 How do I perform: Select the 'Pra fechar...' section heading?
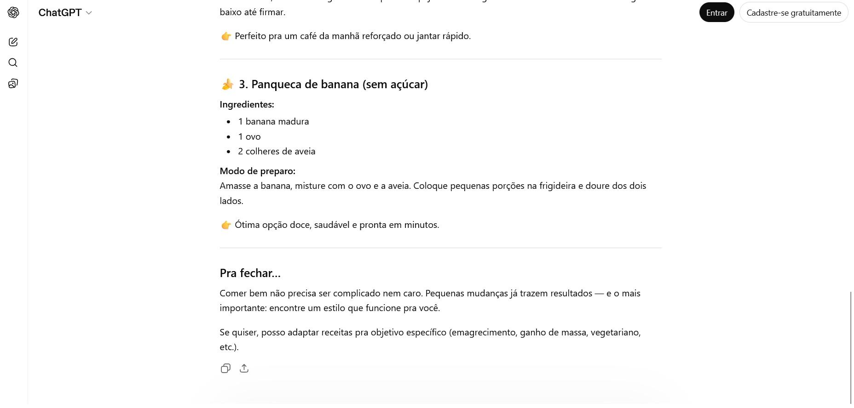point(250,272)
